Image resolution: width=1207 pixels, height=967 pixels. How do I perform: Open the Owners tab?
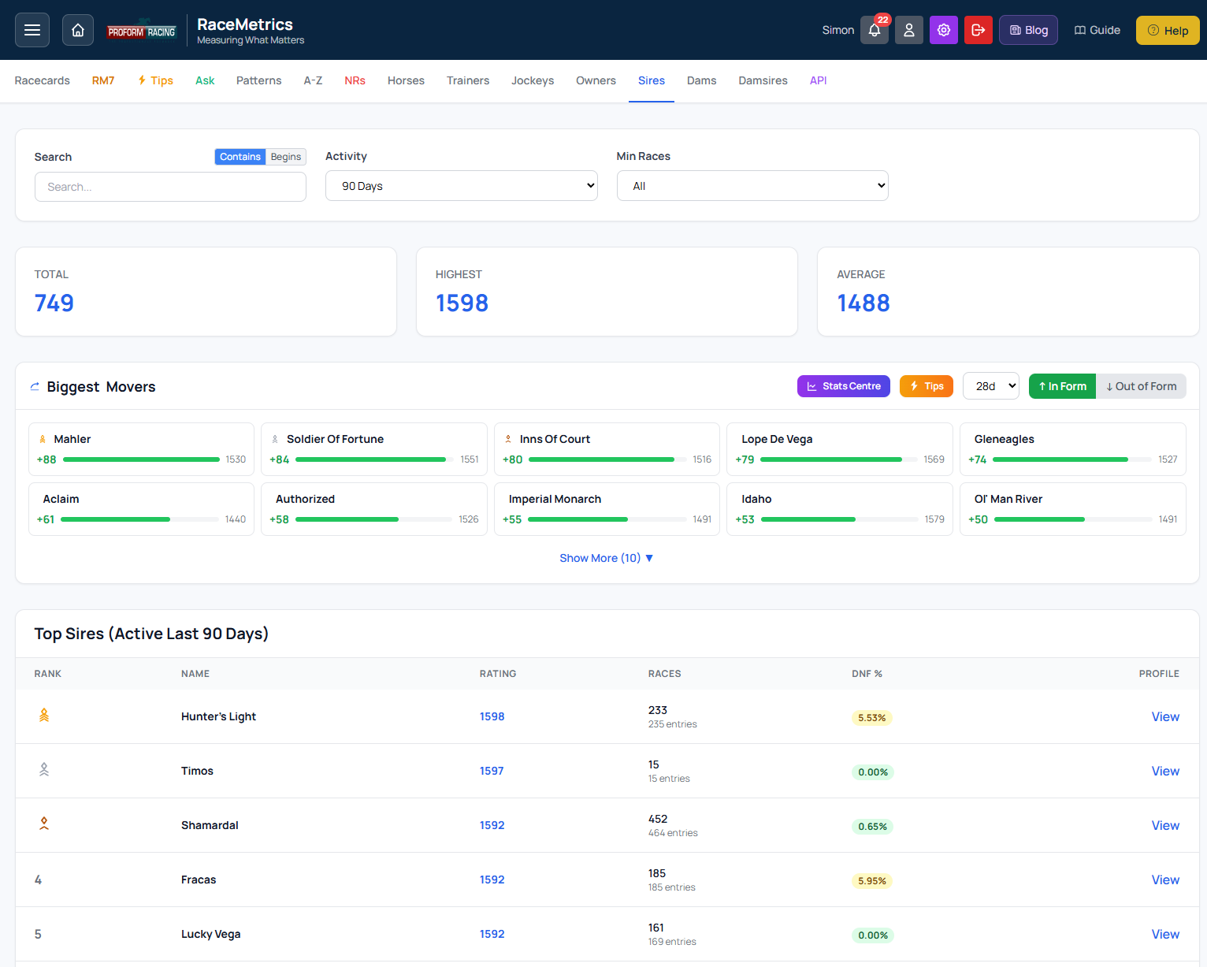(596, 80)
